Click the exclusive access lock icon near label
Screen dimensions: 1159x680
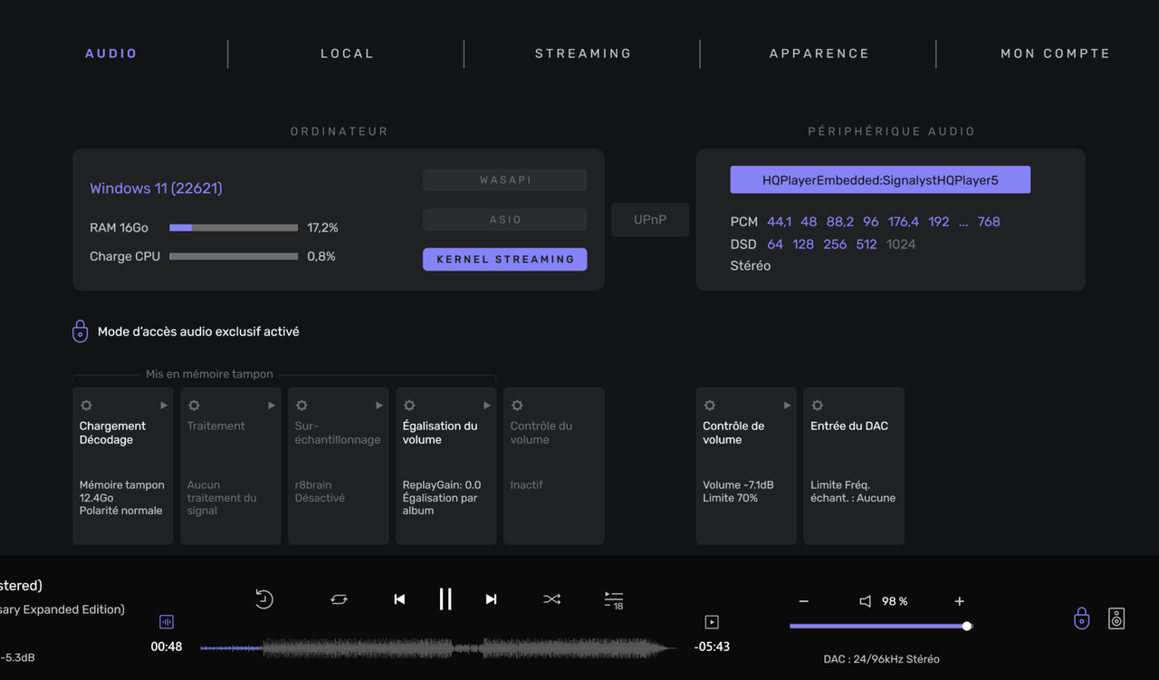pyautogui.click(x=81, y=330)
